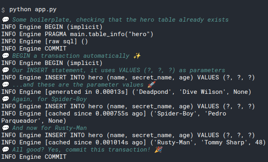Click the speech bubble before "Again, for Spider-Boy"

5,99
